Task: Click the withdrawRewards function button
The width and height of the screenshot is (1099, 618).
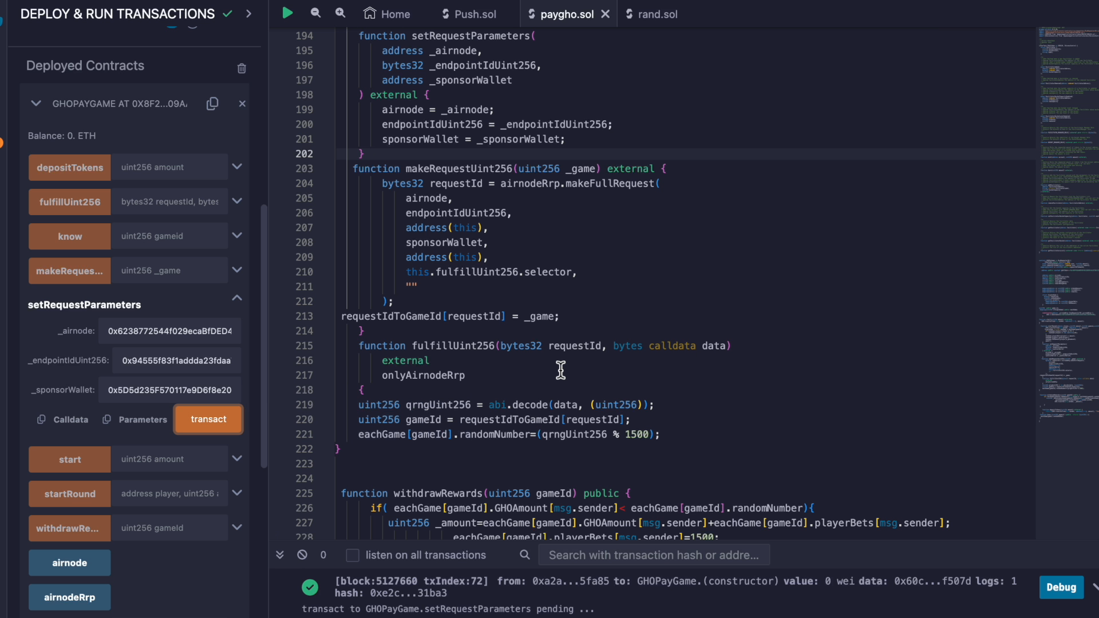Action: tap(70, 528)
